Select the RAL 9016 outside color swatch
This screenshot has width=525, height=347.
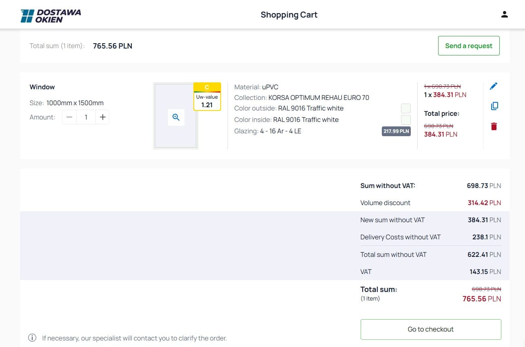pyautogui.click(x=405, y=108)
